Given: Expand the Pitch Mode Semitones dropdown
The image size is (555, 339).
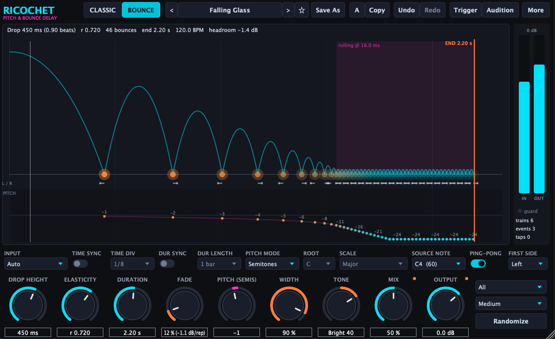Looking at the screenshot, I should click(271, 264).
